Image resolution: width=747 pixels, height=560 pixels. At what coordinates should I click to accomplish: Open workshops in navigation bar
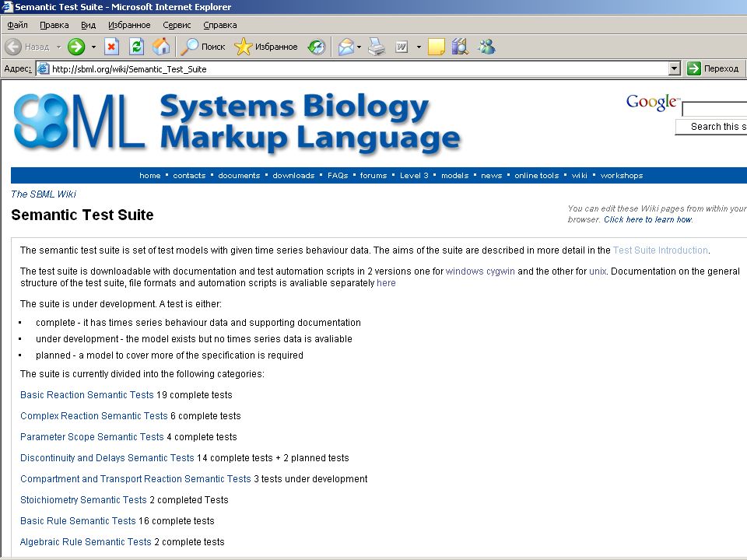[x=622, y=176]
